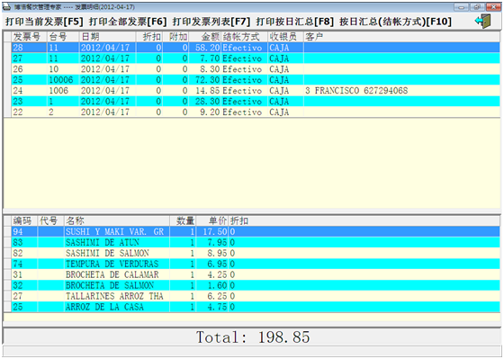Click the 14.85 amount cell

[205, 91]
